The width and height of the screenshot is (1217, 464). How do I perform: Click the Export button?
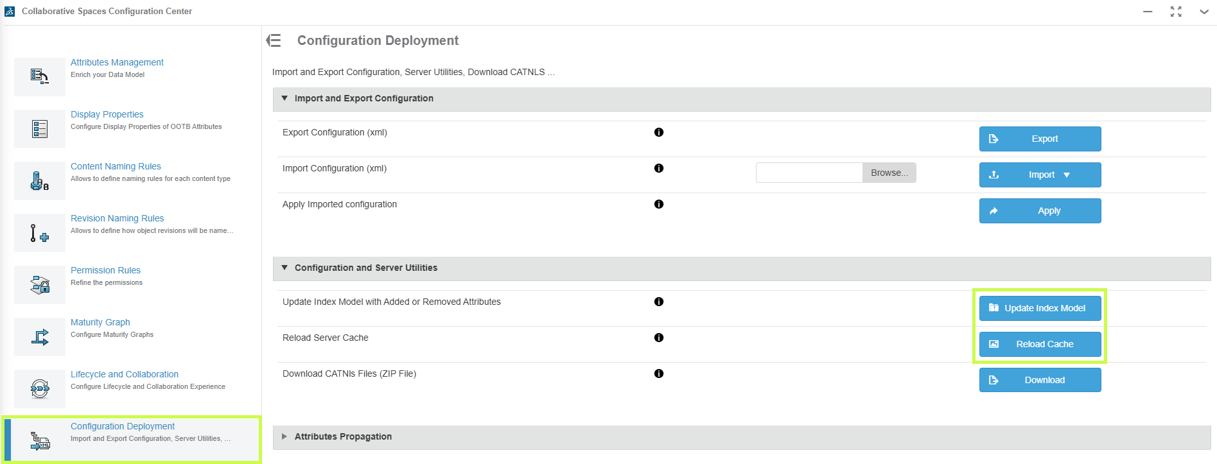point(1040,139)
